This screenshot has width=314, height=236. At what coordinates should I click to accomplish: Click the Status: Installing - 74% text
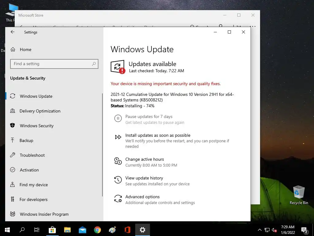[x=132, y=106]
